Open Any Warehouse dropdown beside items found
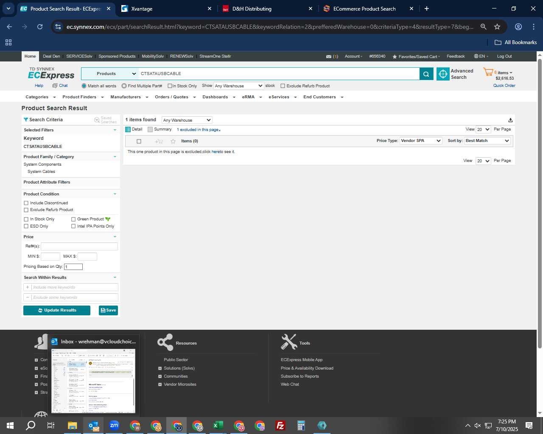This screenshot has height=434, width=543. [x=187, y=120]
